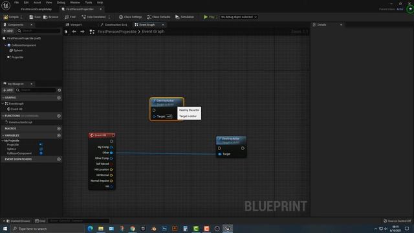Add a new graph with plus icon
The height and width of the screenshot is (233, 414).
[x=59, y=98]
